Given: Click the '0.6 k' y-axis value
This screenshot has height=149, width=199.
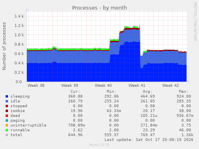Looking at the screenshot, I should click(x=19, y=54).
